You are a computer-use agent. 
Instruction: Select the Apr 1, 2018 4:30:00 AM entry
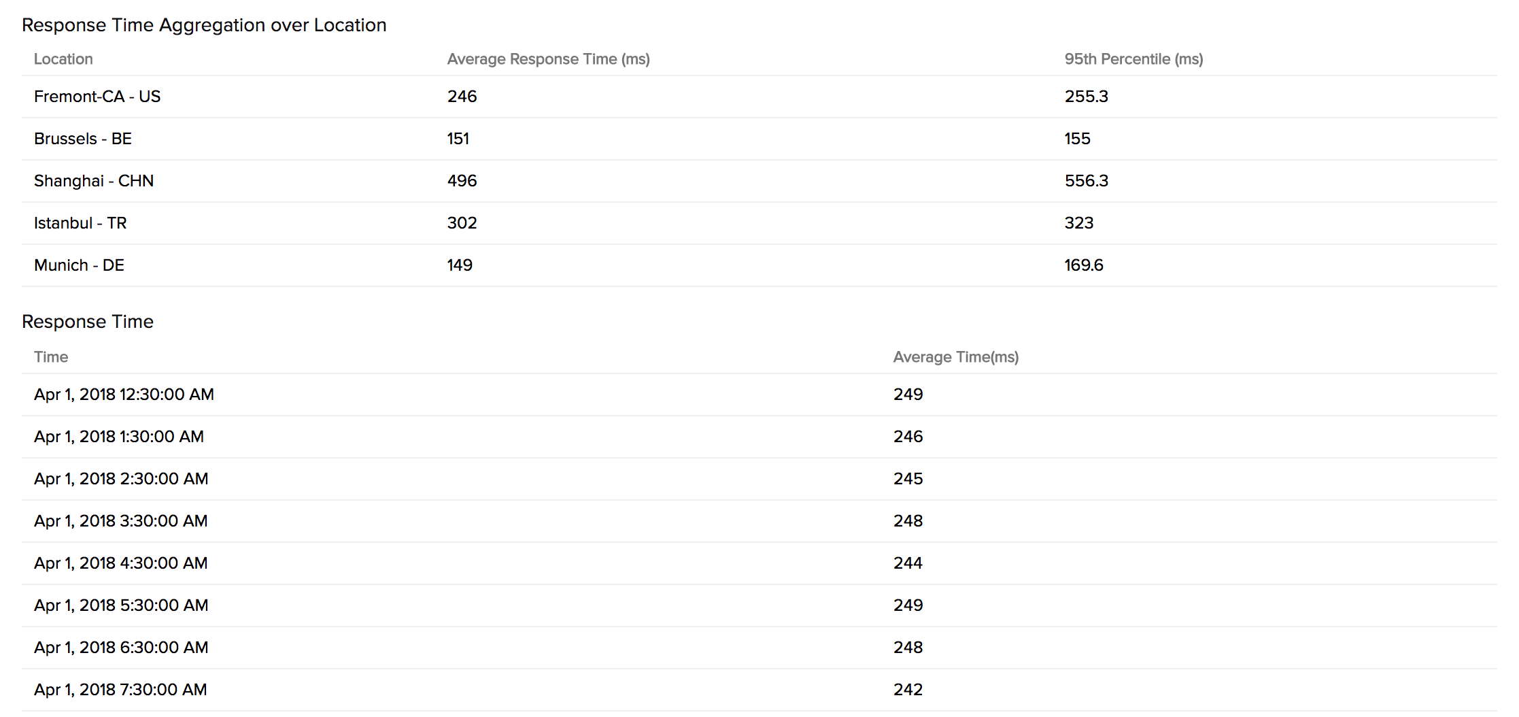click(121, 563)
